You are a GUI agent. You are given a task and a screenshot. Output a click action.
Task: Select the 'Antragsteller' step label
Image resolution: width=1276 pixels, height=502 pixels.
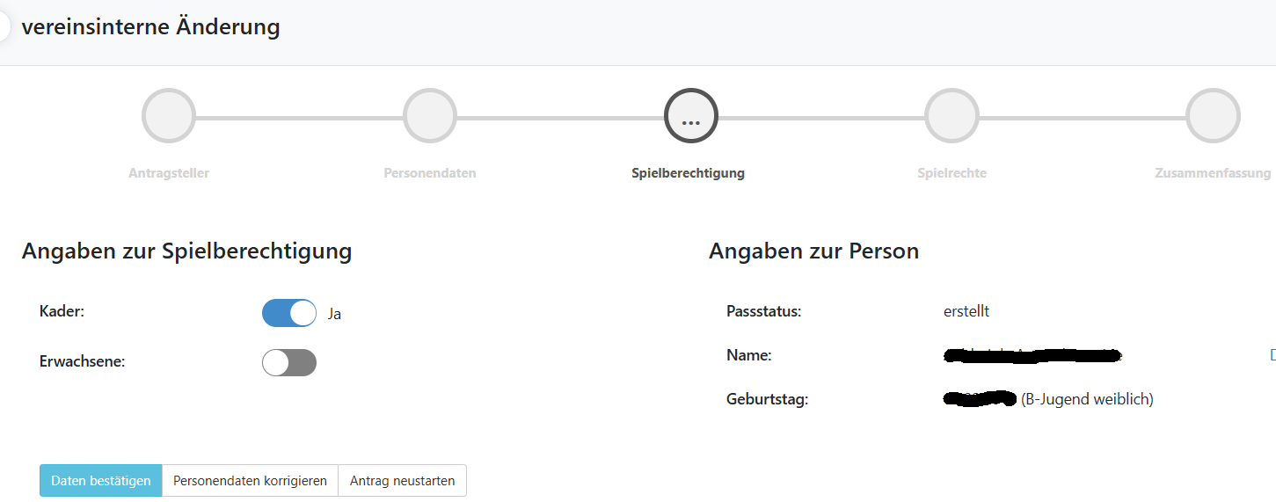[168, 173]
